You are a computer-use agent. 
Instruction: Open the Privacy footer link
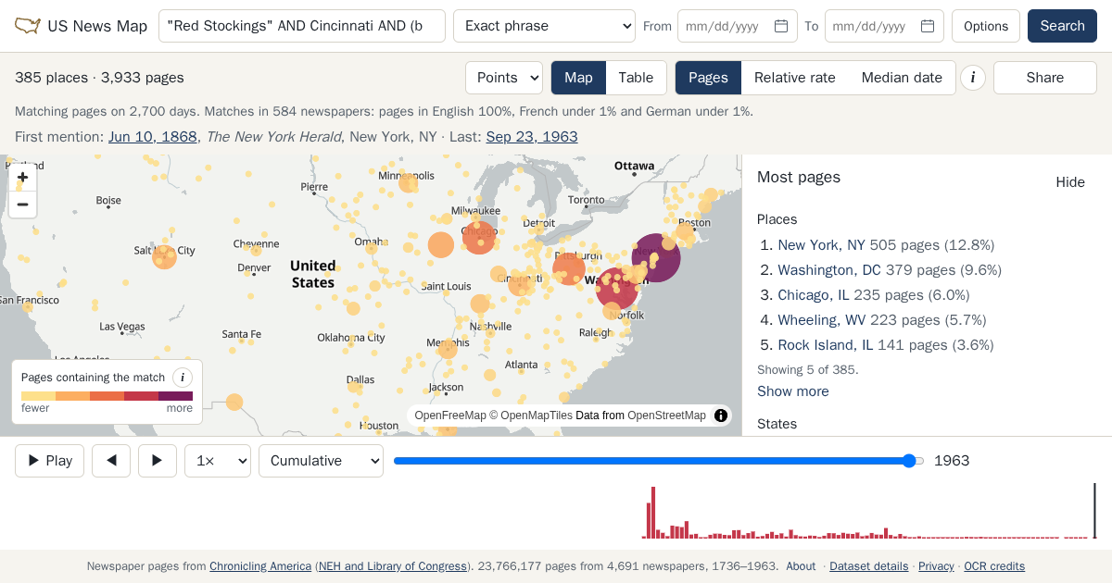click(x=936, y=566)
